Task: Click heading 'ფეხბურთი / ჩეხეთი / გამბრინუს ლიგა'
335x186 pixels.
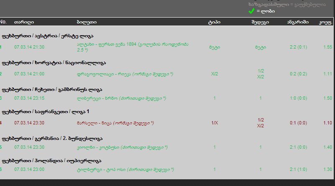Action: 52,90
